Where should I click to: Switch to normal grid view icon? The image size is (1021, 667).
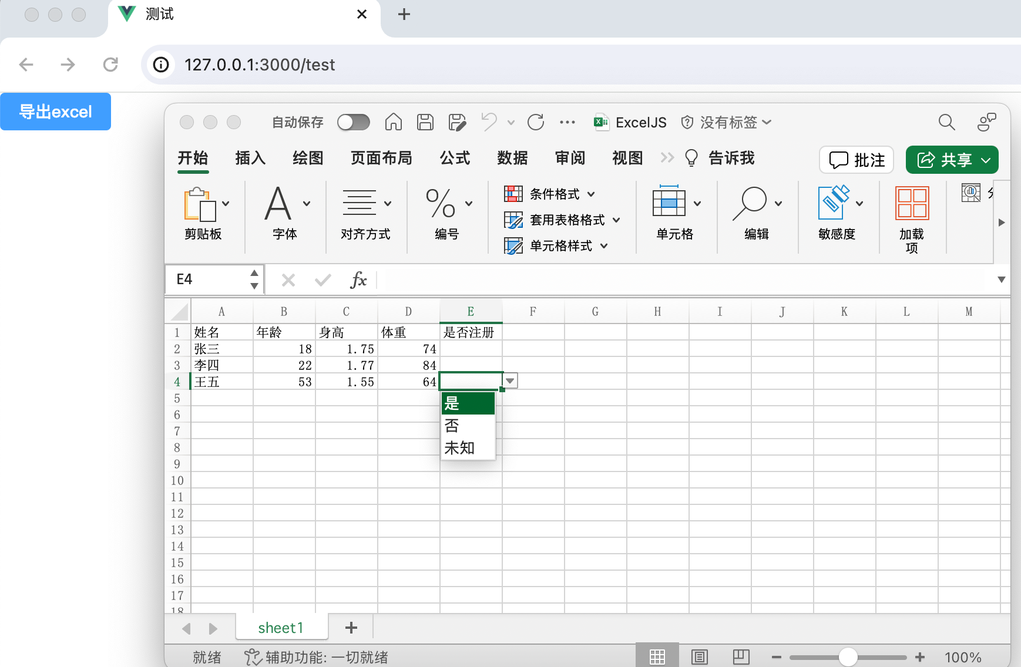(657, 657)
